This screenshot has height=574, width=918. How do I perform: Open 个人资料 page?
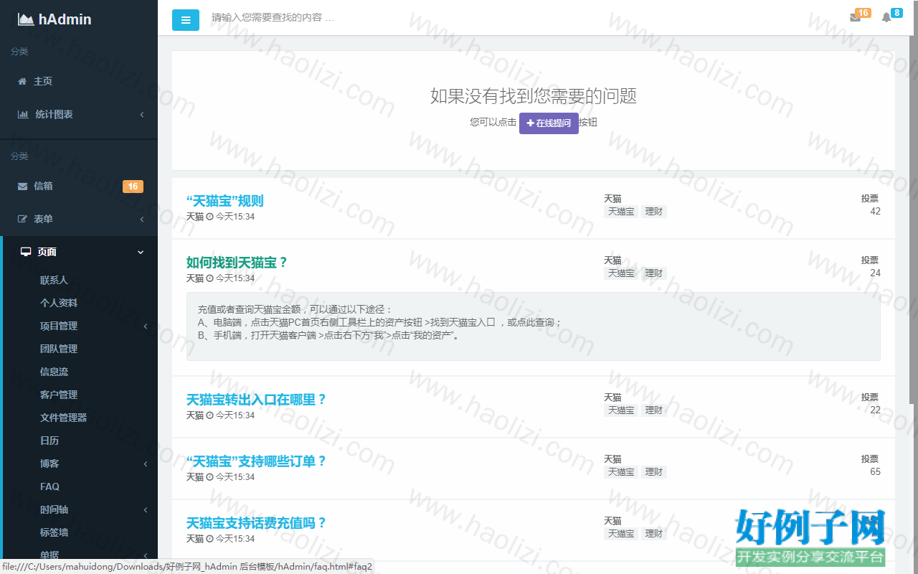click(x=59, y=303)
